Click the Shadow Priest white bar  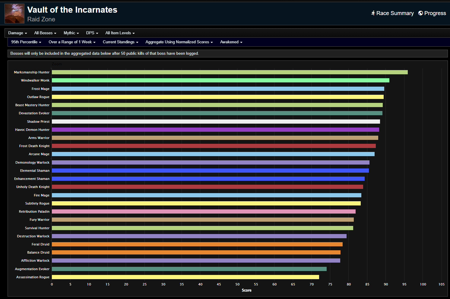click(216, 122)
